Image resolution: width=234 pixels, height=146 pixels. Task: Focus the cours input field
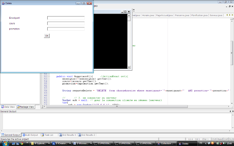[66, 23]
